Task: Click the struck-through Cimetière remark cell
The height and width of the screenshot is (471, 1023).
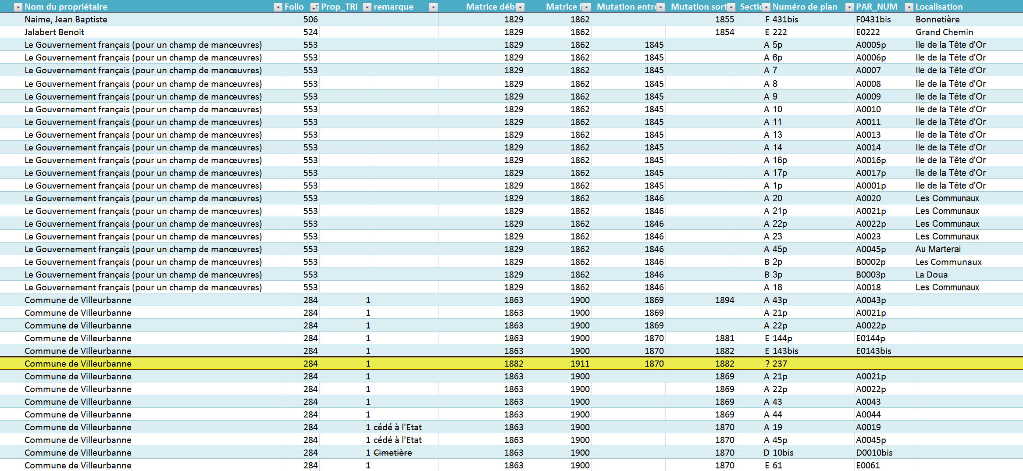Action: (x=392, y=453)
